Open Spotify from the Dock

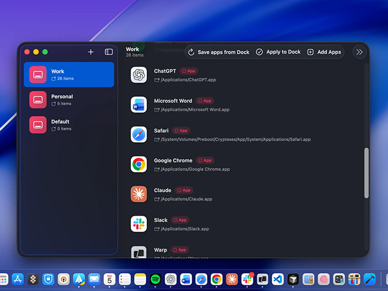pyautogui.click(x=154, y=279)
